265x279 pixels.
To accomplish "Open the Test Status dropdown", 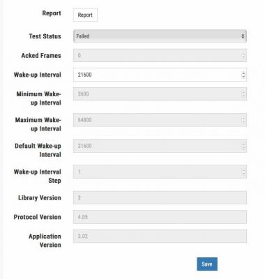I will [160, 36].
